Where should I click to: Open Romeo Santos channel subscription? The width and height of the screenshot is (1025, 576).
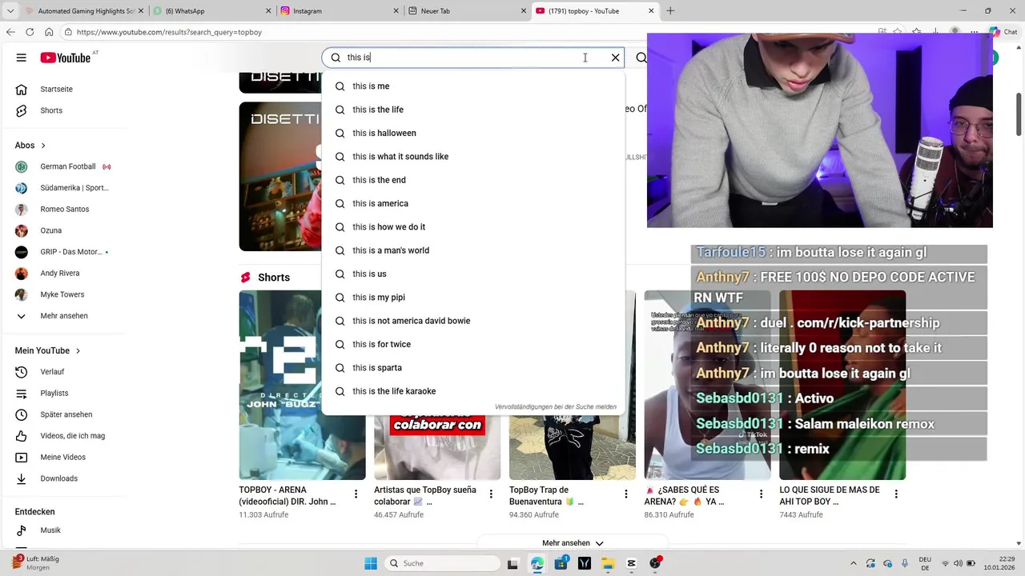pyautogui.click(x=62, y=209)
